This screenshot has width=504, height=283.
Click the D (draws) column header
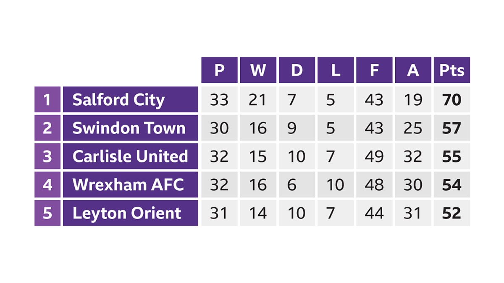(297, 70)
